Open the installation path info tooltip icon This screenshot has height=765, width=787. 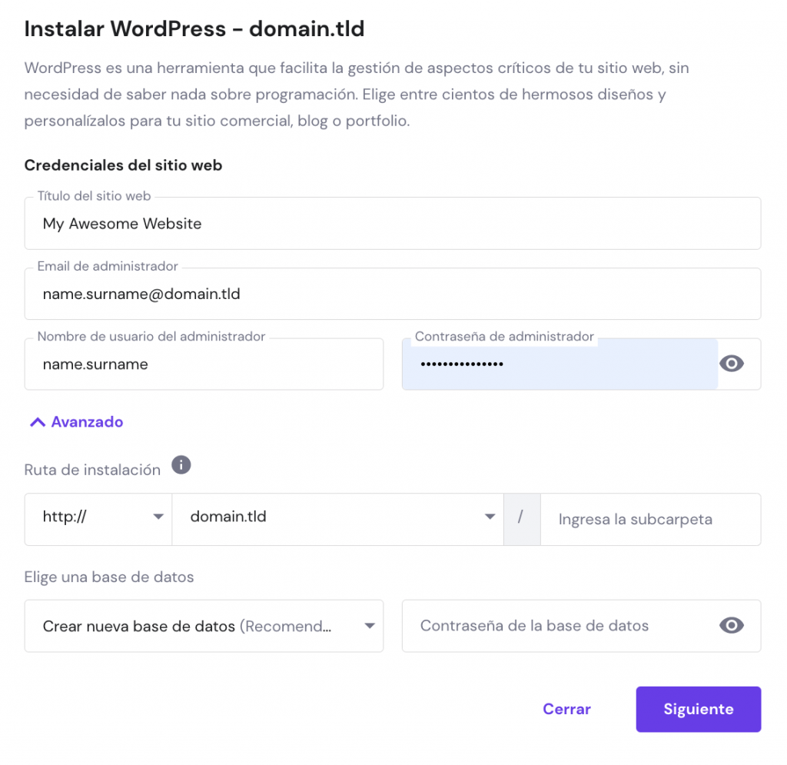pyautogui.click(x=181, y=464)
